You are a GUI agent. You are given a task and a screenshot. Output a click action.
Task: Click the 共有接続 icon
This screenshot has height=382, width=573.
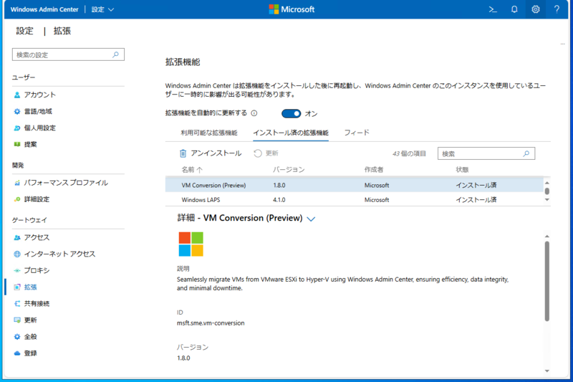17,304
